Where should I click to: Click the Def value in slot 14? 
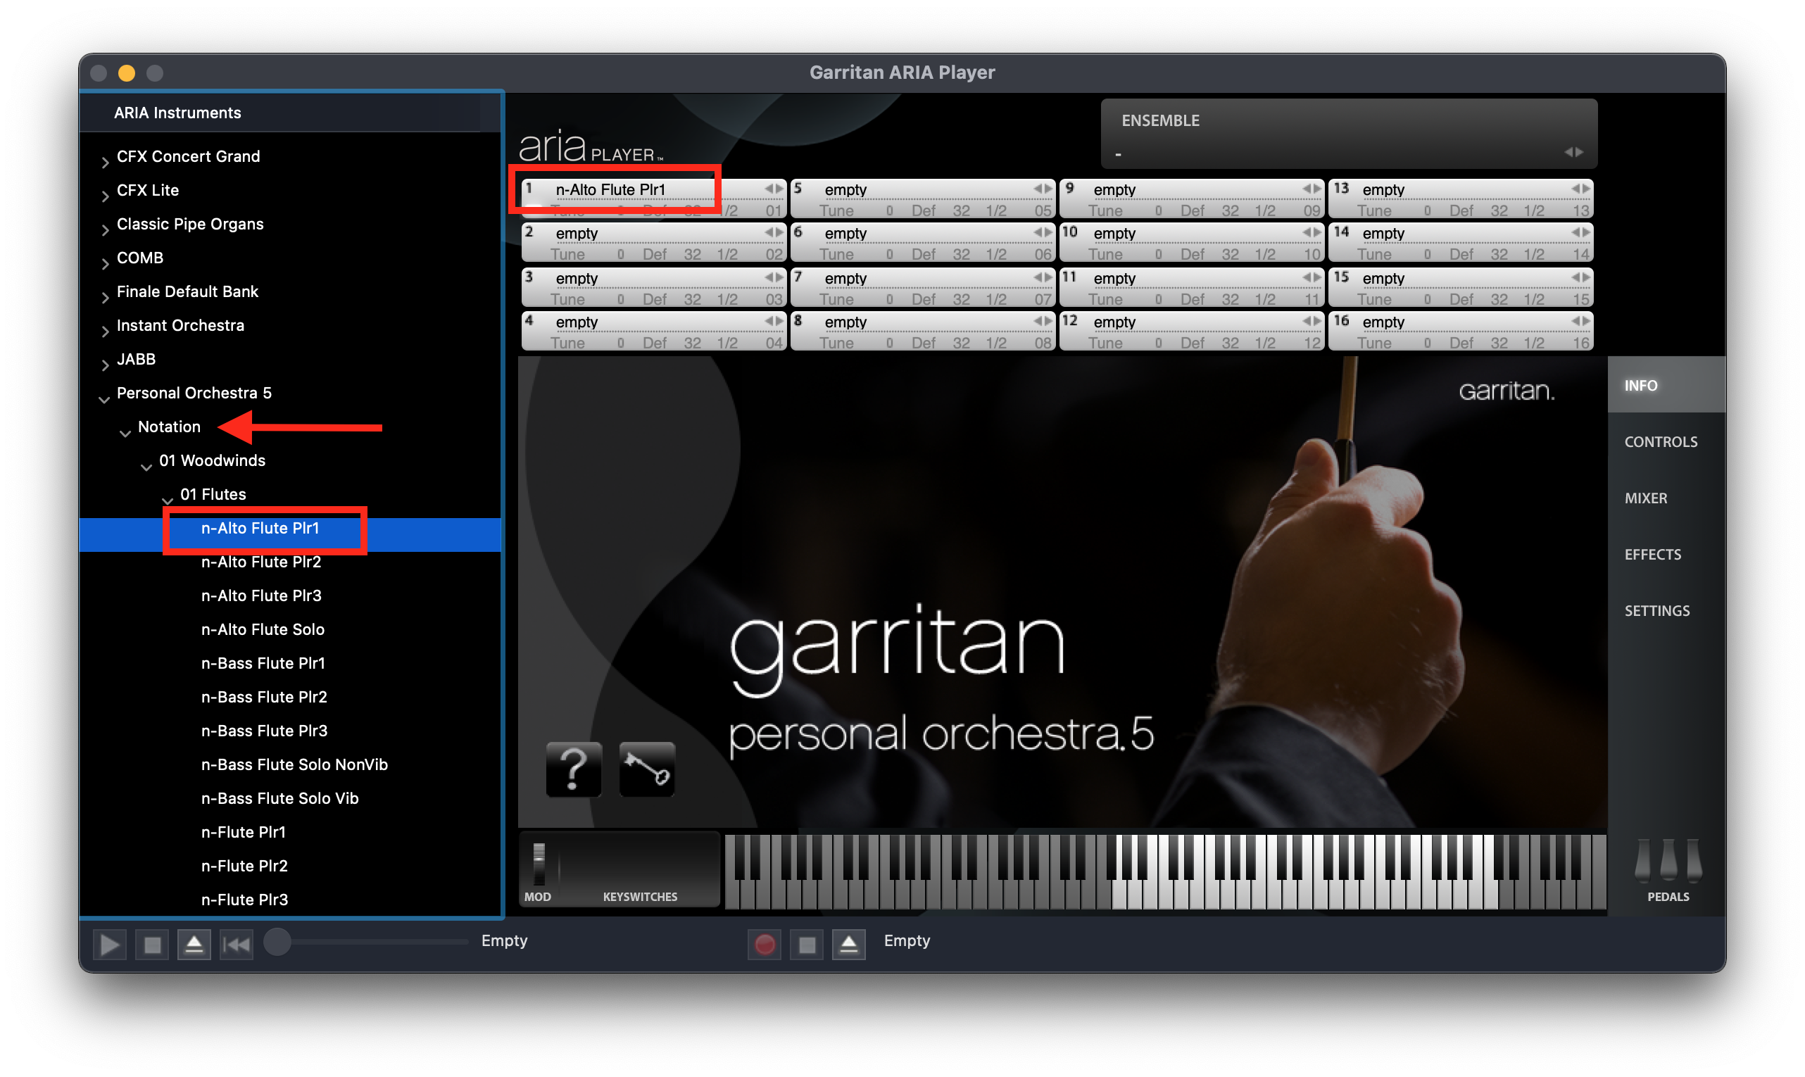point(1461,254)
